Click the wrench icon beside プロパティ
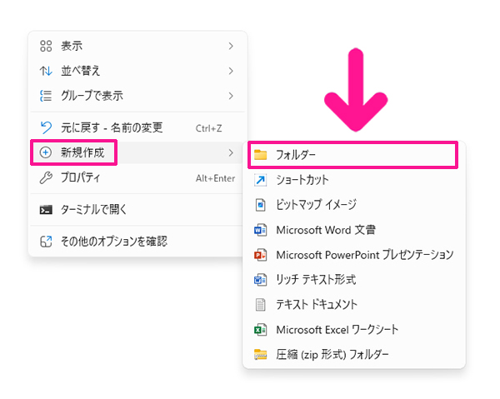The width and height of the screenshot is (500, 399). coord(47,177)
